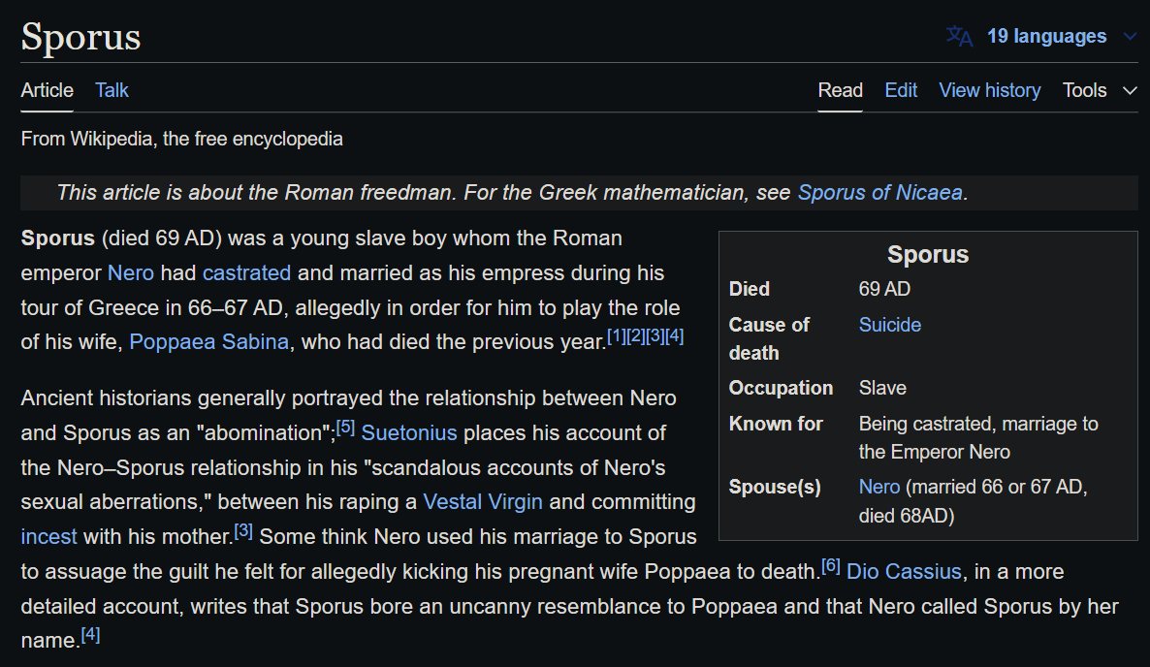Image resolution: width=1150 pixels, height=667 pixels.
Task: Click the chevron beside Tools
Action: pyautogui.click(x=1130, y=90)
